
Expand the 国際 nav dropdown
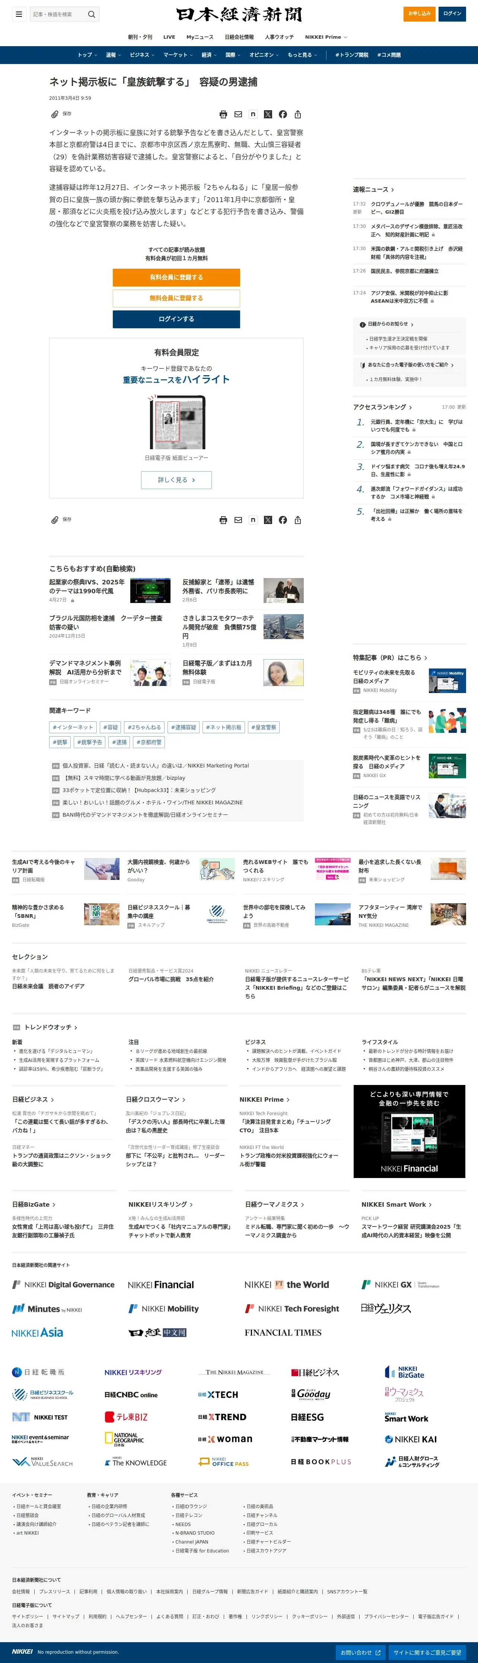click(233, 55)
